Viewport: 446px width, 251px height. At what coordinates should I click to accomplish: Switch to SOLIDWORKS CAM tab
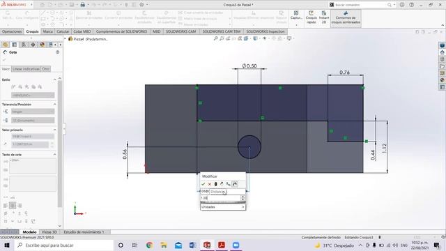(x=181, y=31)
